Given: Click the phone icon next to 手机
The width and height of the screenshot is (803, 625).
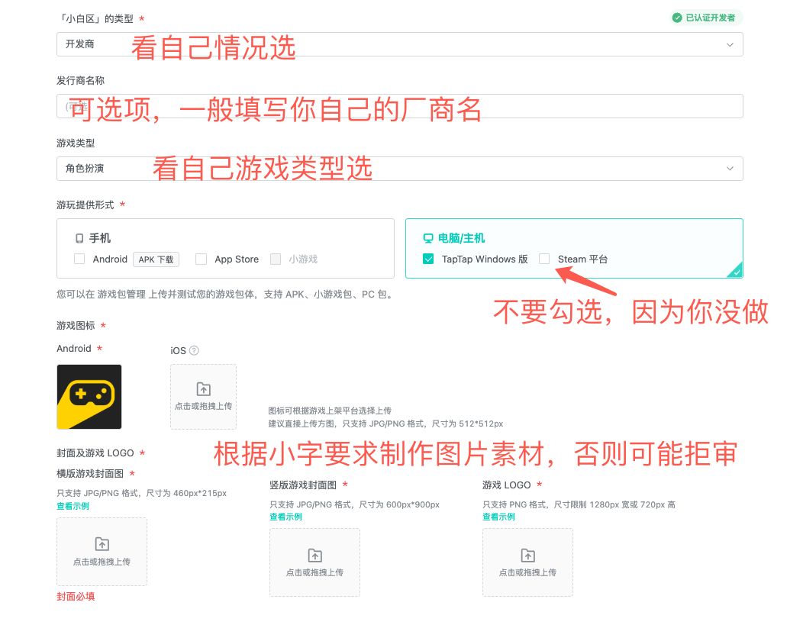Looking at the screenshot, I should pos(79,238).
